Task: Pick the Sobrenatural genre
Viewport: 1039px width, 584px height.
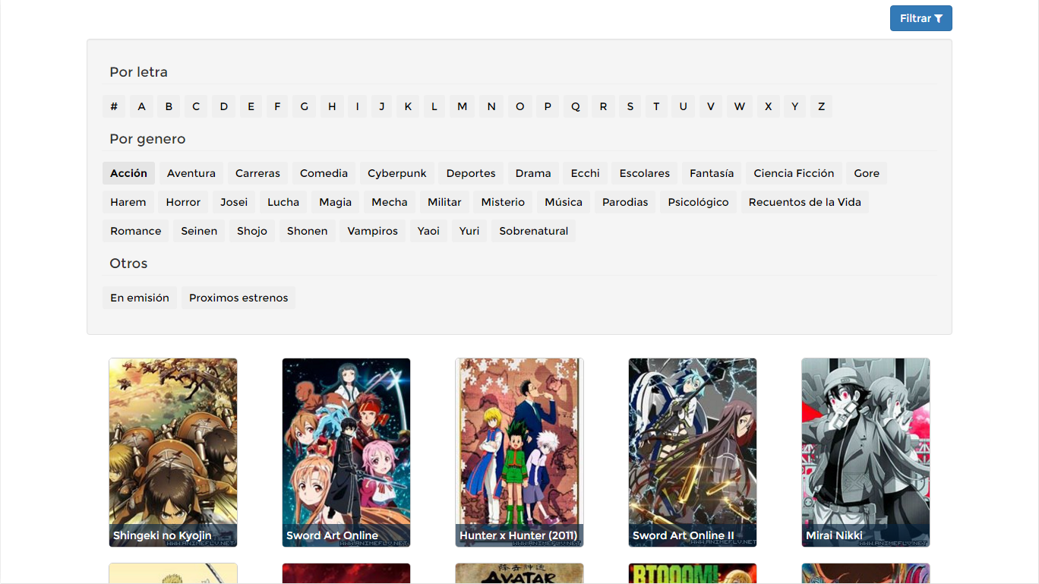Action: pos(534,231)
